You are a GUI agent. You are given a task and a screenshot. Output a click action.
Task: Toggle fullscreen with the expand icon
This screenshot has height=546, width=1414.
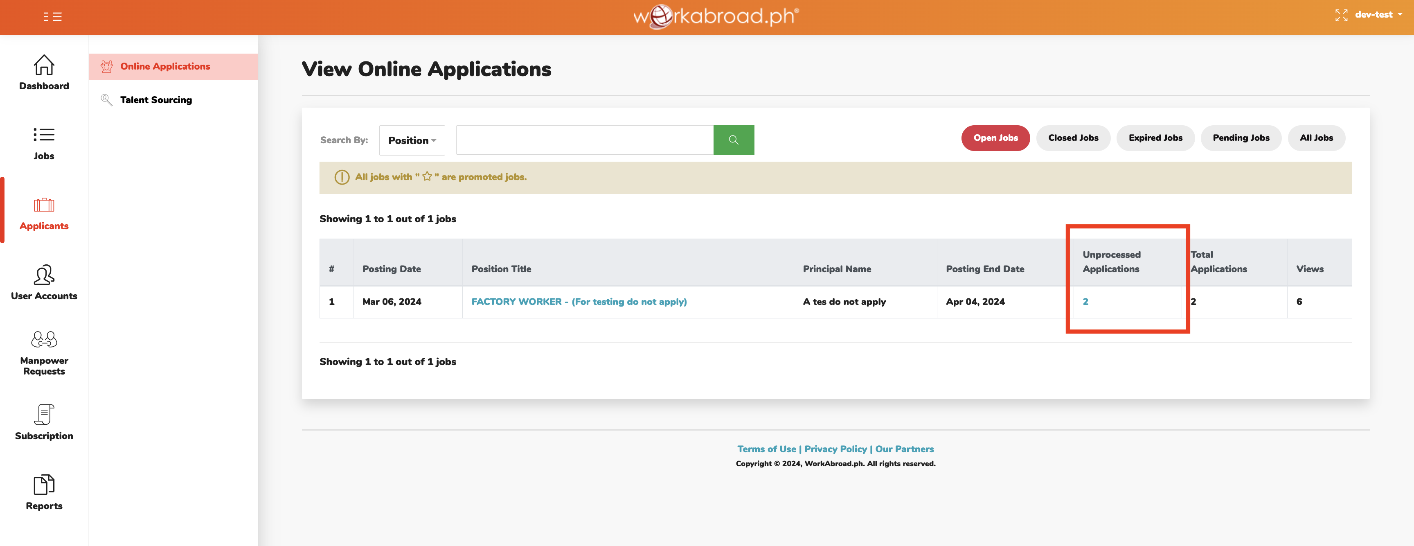[1342, 16]
